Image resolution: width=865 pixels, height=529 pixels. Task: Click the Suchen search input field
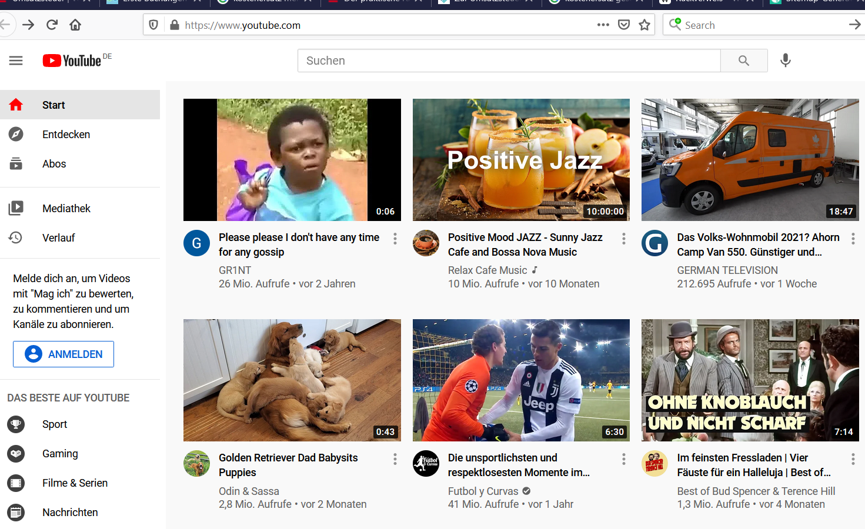coord(509,61)
